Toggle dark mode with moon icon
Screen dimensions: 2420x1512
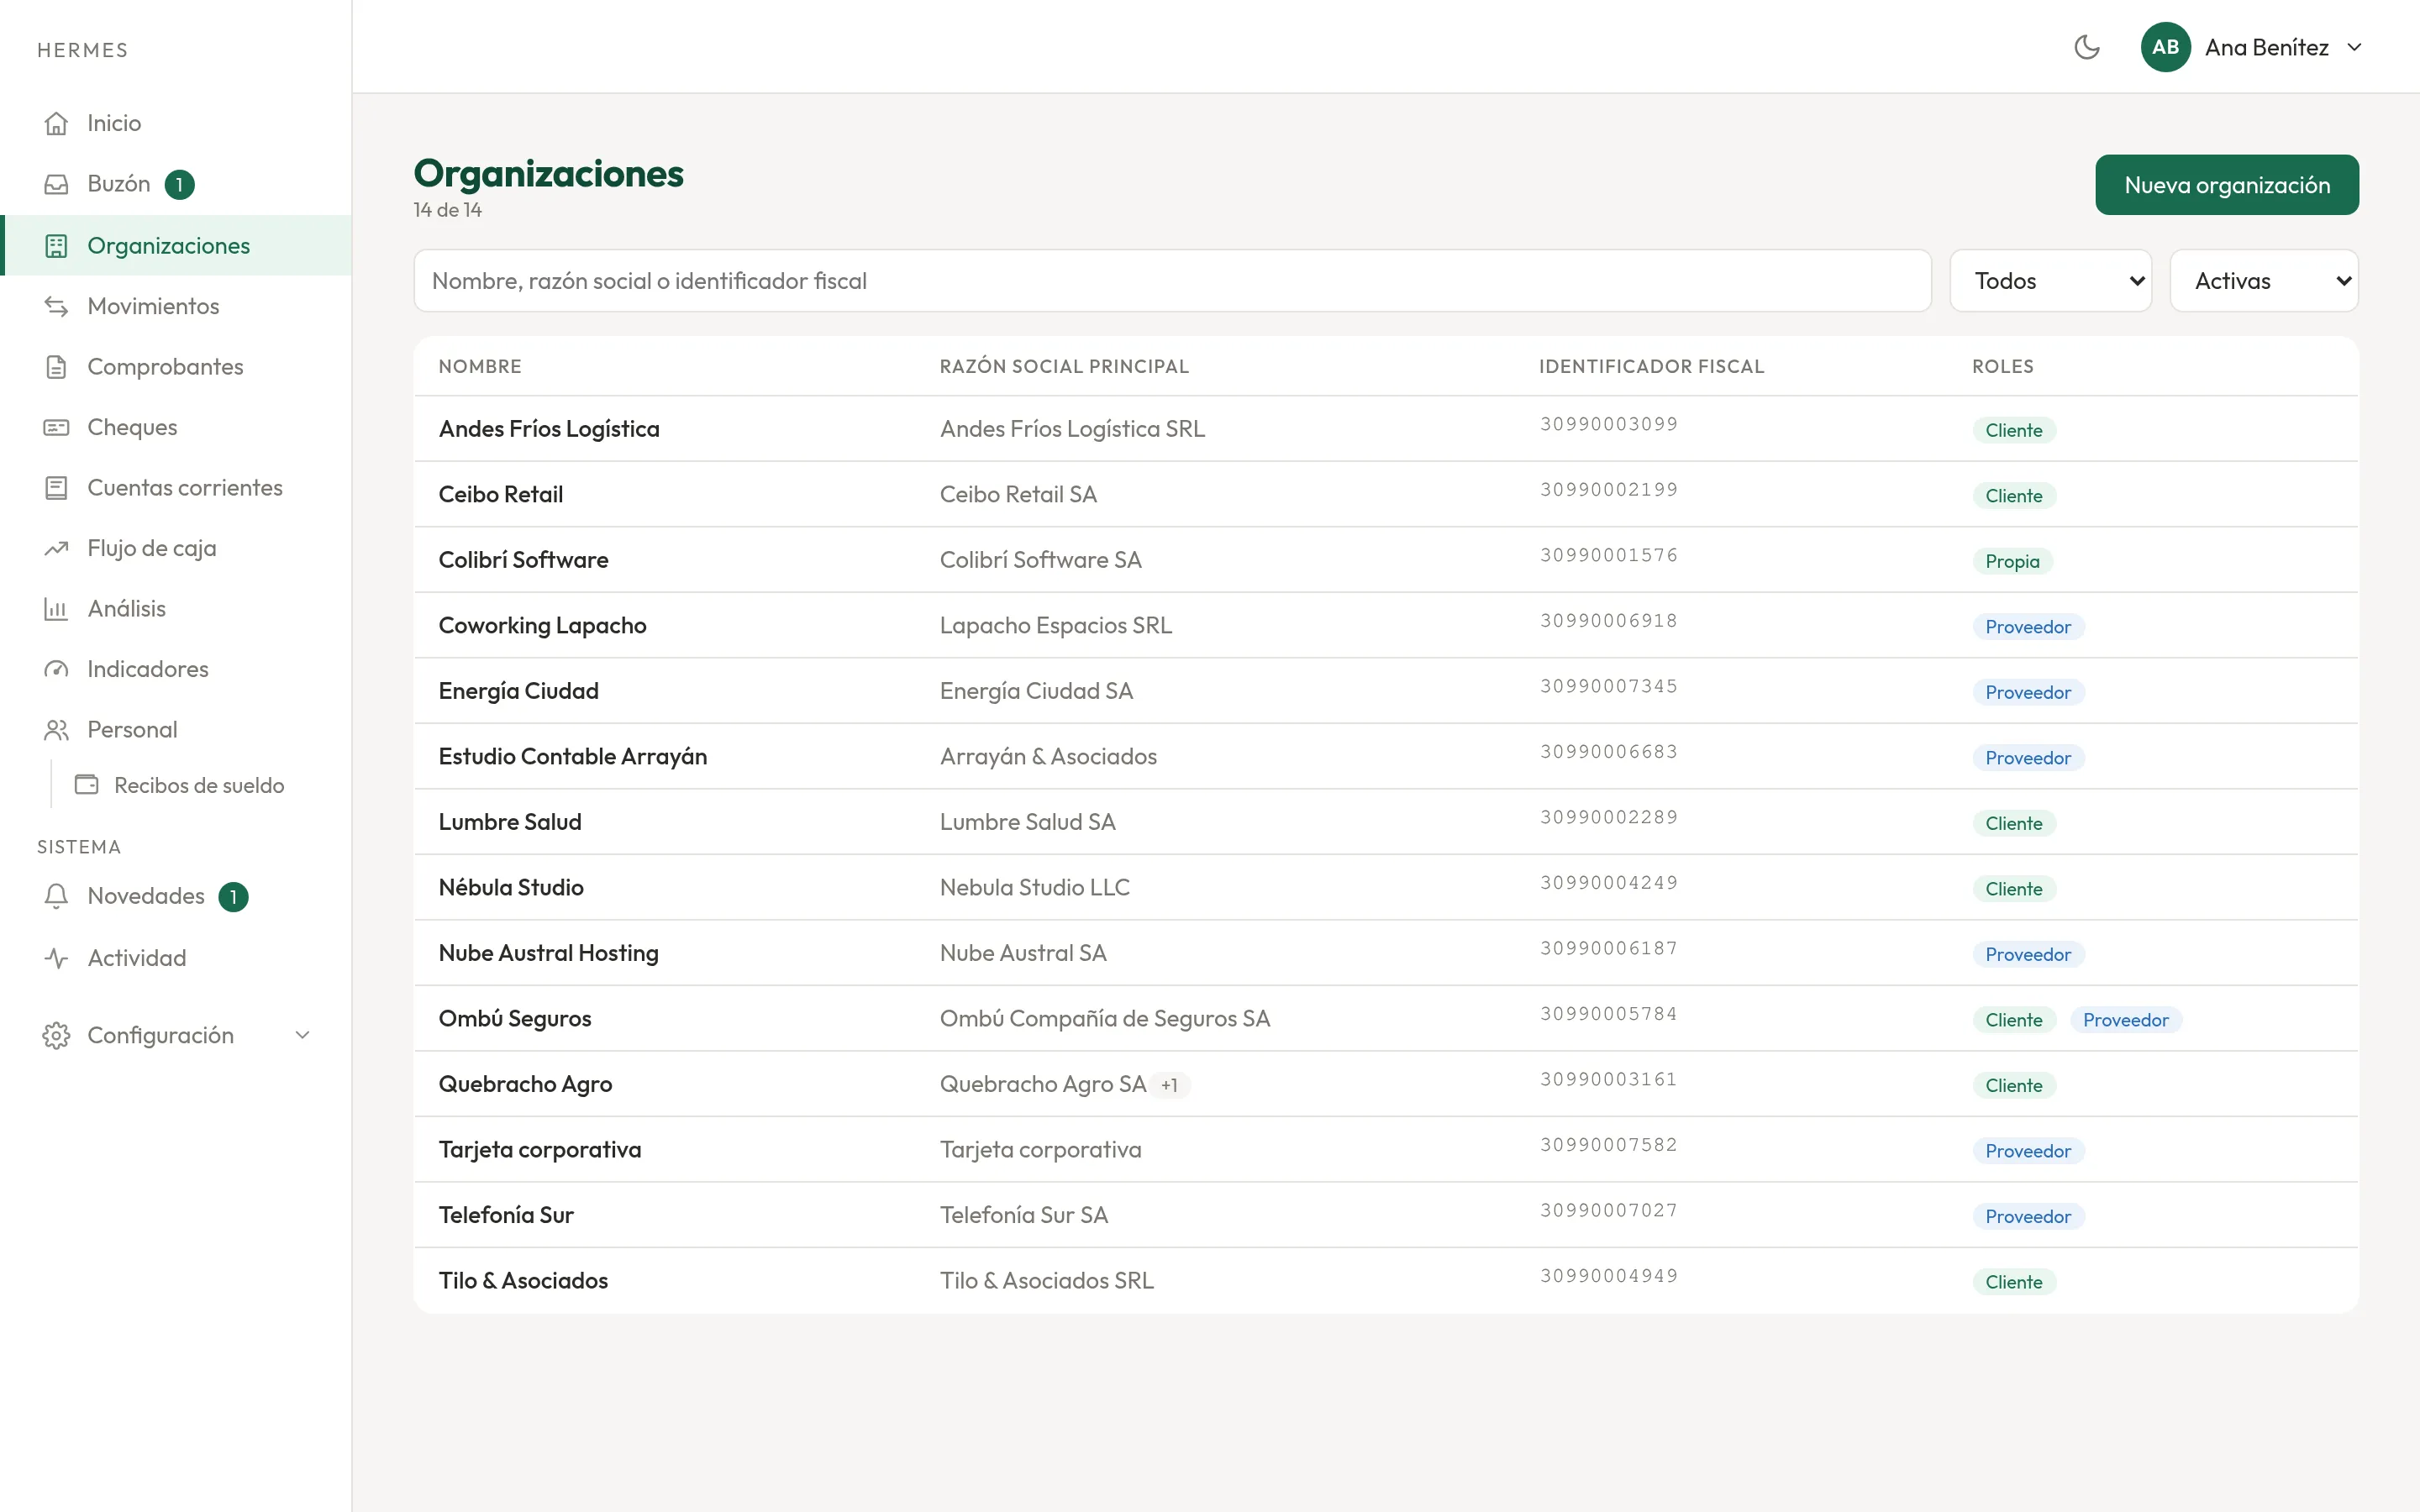click(2087, 47)
